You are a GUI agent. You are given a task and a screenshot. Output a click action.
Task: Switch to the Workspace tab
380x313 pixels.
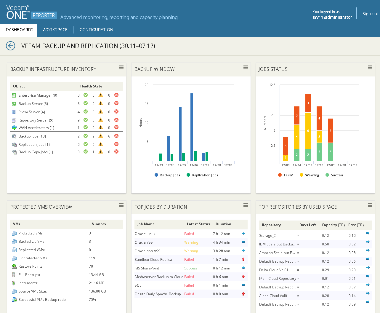click(55, 30)
